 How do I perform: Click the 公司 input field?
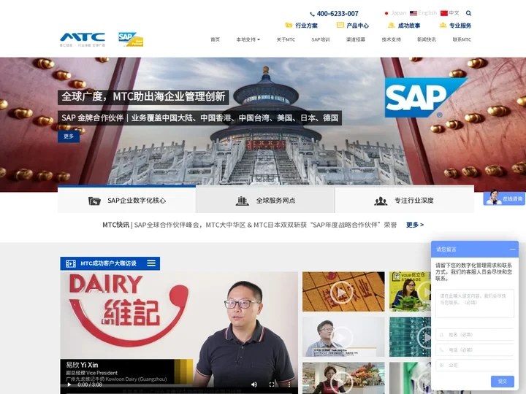475,366
